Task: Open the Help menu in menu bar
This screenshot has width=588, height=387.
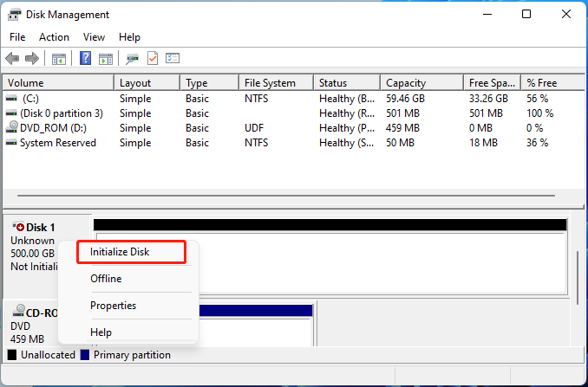Action: pos(129,37)
